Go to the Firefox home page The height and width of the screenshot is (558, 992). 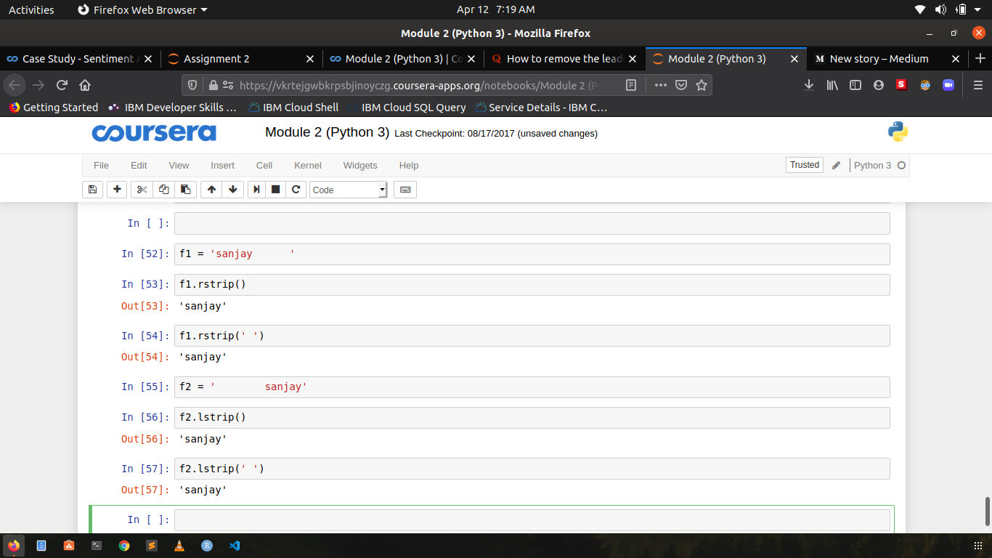pos(85,85)
